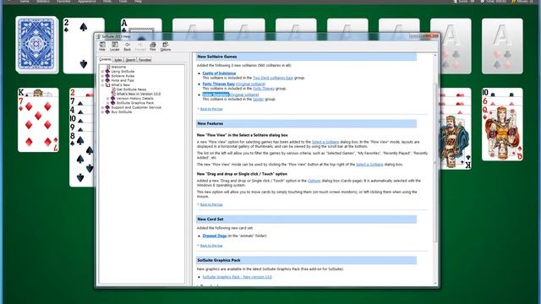Screen dimensions: 541x304
Task: Click the book icon beside Solitaire Rules
Action: pos(107,76)
